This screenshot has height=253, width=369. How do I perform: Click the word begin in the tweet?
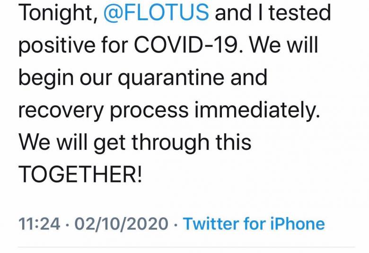[x=44, y=79]
